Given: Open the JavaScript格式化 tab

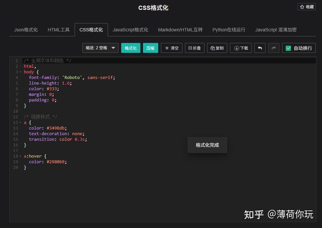Looking at the screenshot, I should pos(130,30).
